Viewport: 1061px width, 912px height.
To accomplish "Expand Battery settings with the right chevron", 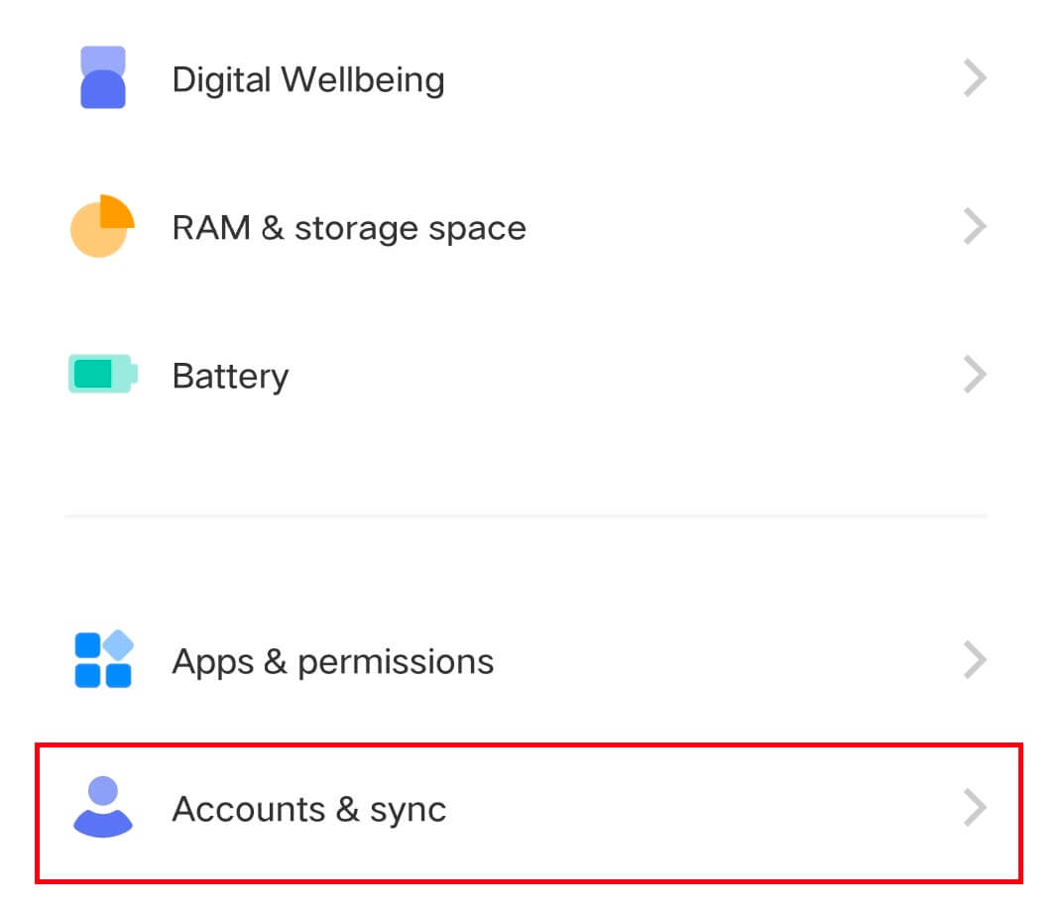I will tap(975, 374).
